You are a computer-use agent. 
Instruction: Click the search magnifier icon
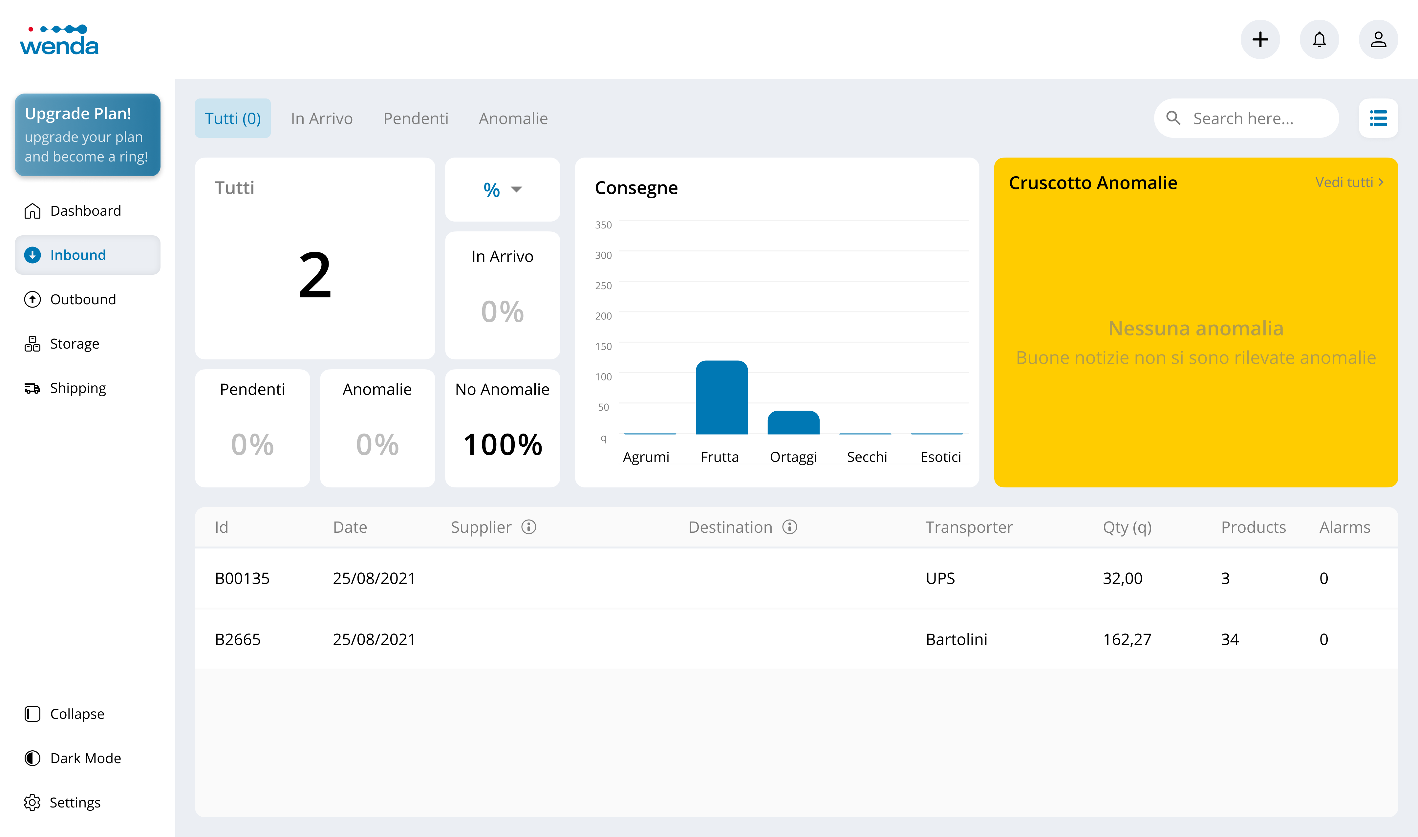1173,118
